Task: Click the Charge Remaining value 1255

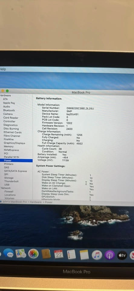Action: click(79, 135)
